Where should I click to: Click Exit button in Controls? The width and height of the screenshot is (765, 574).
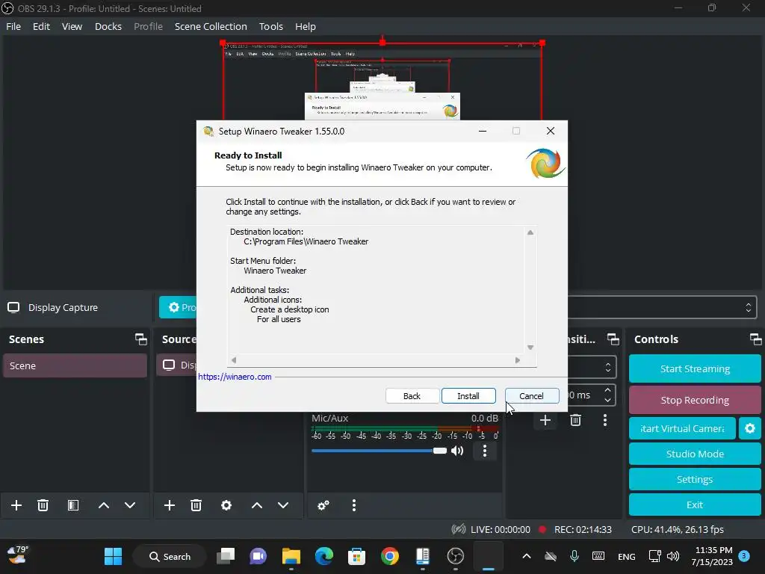click(x=695, y=504)
